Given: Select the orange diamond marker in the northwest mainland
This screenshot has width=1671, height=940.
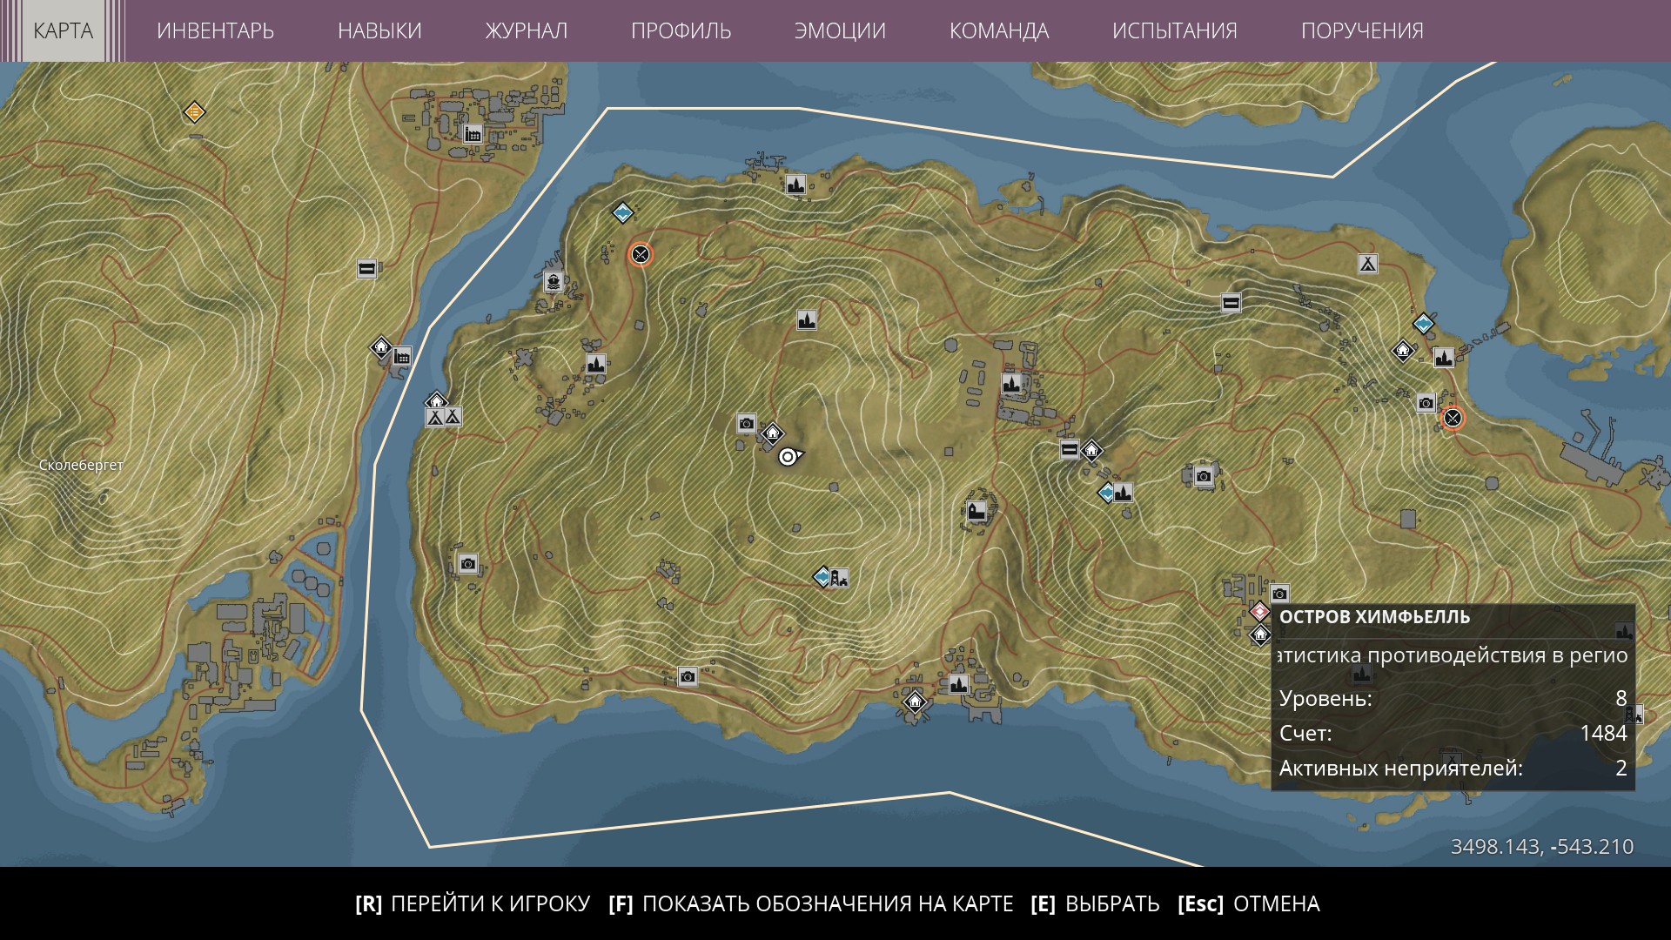Looking at the screenshot, I should (x=194, y=112).
